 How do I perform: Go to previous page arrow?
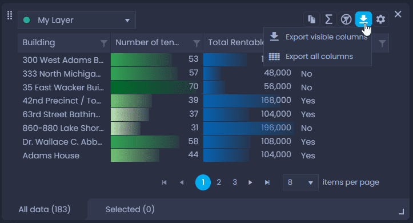point(182,182)
